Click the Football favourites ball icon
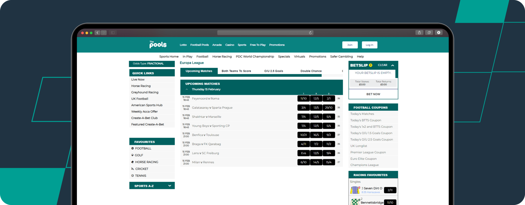The height and width of the screenshot is (205, 525). click(132, 148)
